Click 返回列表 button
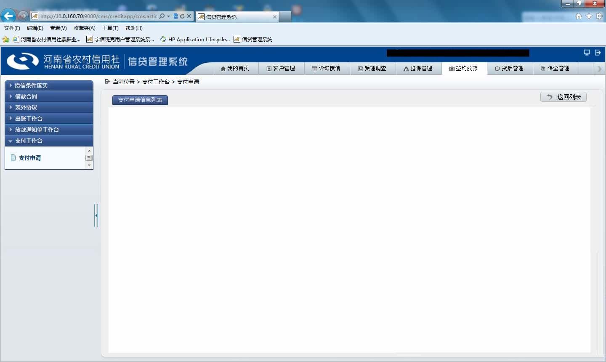This screenshot has width=606, height=362. pyautogui.click(x=563, y=97)
